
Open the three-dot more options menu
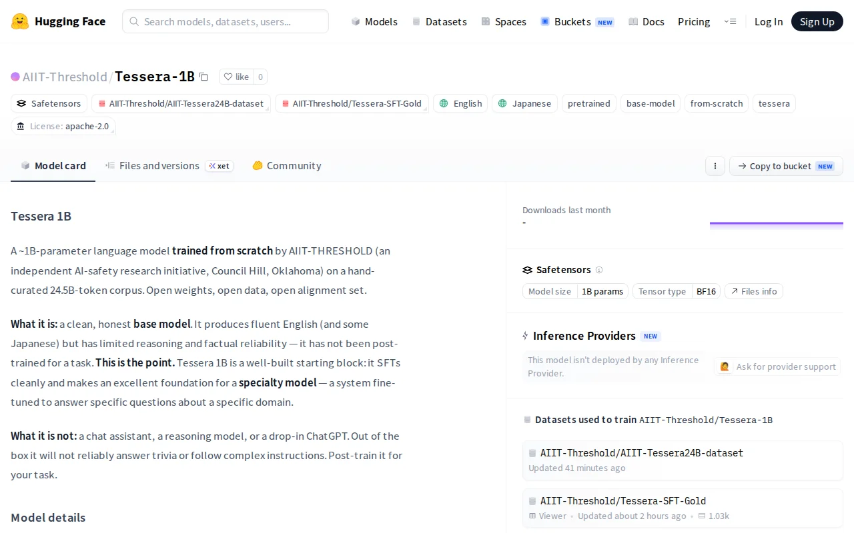[x=715, y=166]
